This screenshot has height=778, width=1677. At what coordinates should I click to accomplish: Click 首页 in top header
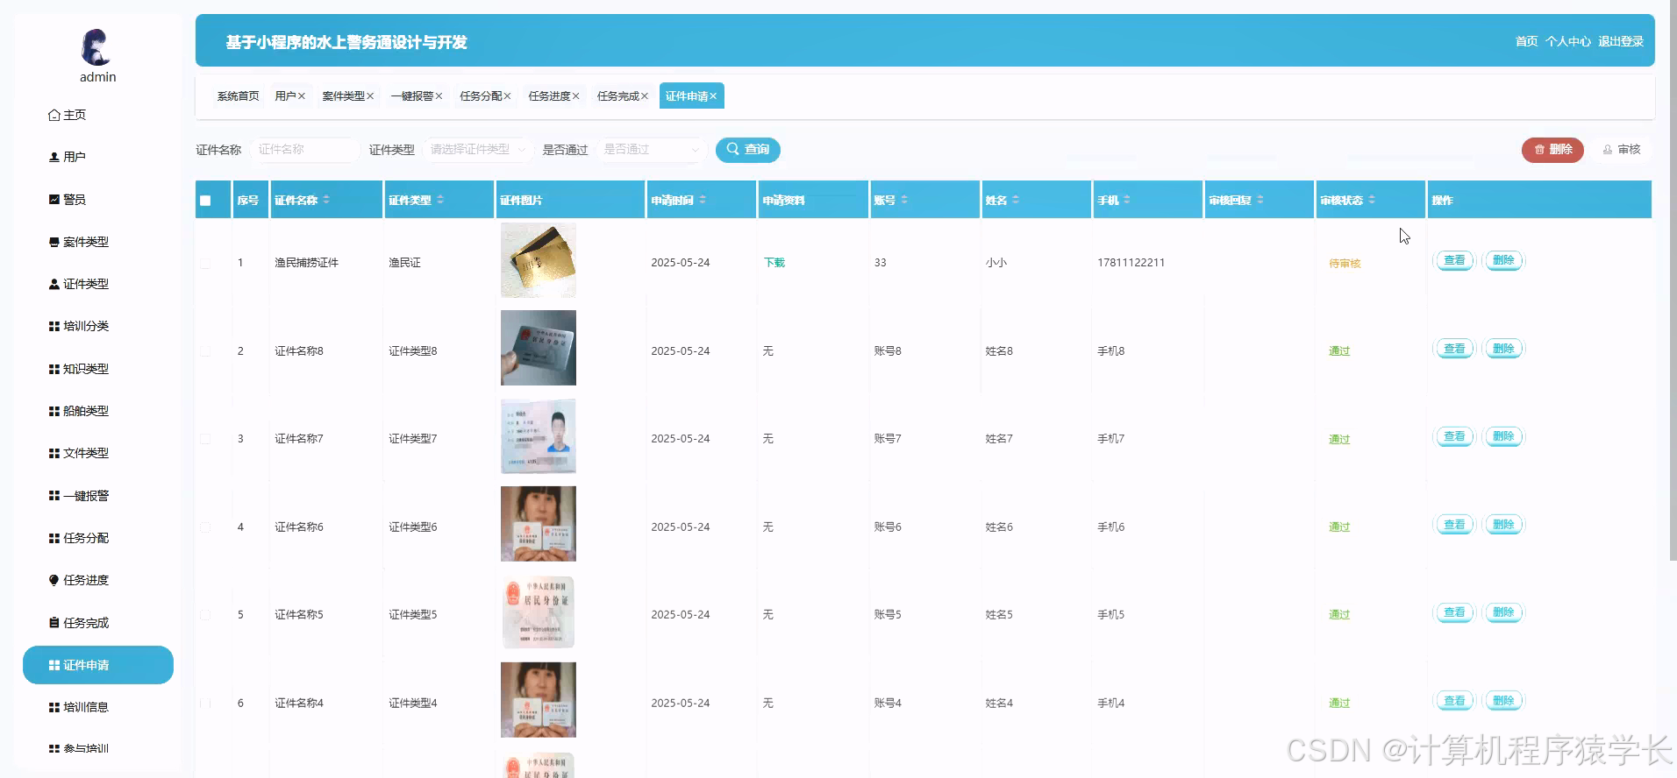(x=1526, y=41)
